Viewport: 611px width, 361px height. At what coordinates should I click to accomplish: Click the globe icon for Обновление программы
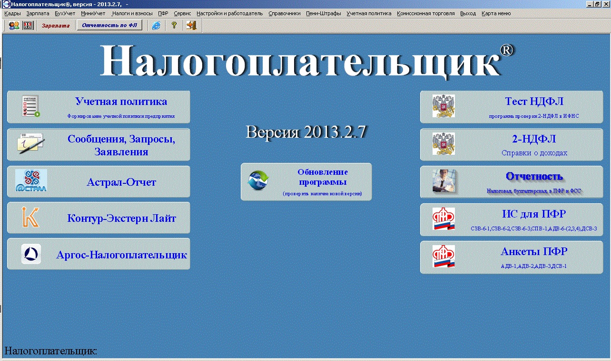coord(258,181)
